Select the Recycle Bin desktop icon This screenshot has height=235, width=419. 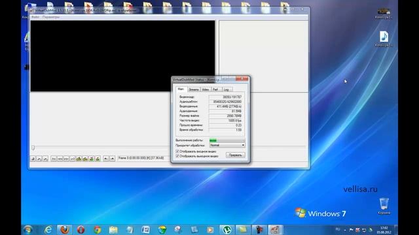coord(384,206)
